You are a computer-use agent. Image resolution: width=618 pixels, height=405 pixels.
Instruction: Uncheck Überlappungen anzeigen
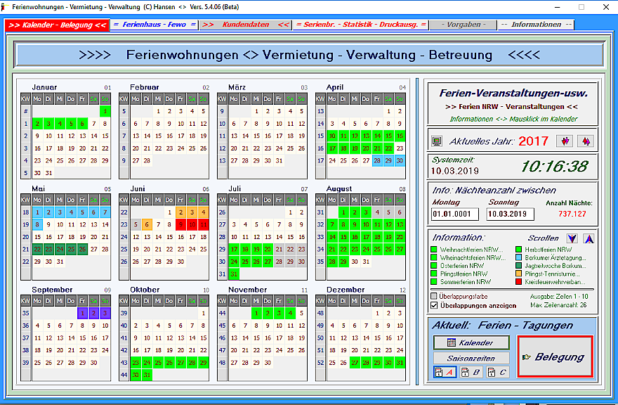(x=434, y=305)
